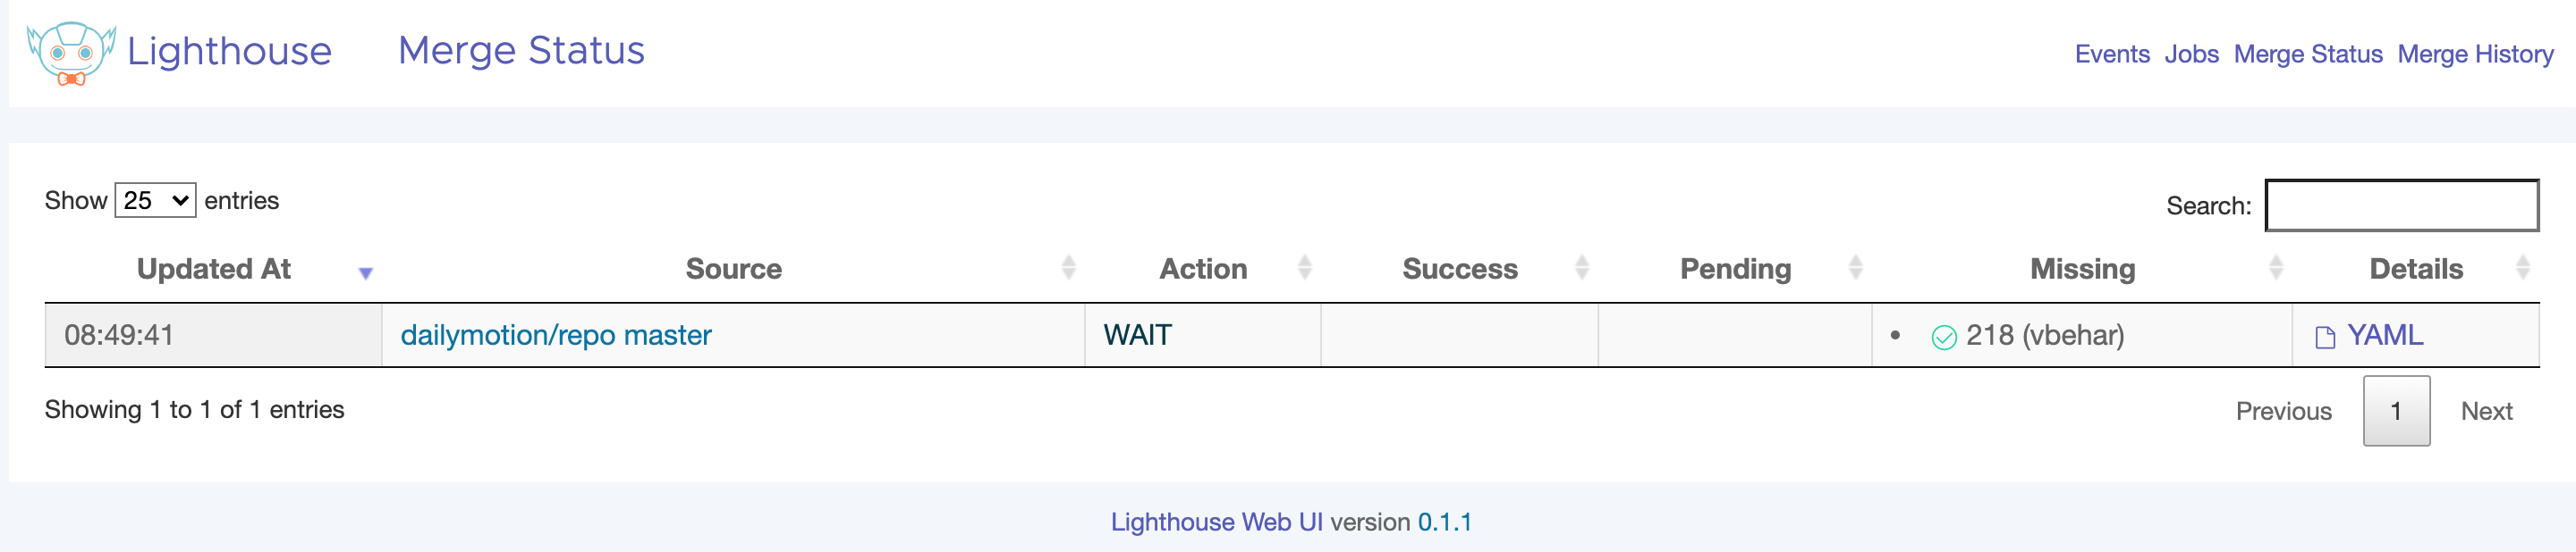Click the green checkmark status icon
This screenshot has width=2576, height=552.
tap(1943, 338)
